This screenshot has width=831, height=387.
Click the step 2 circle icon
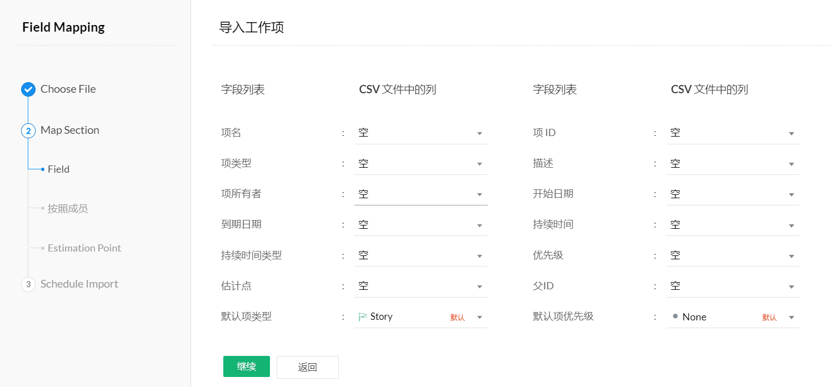(x=28, y=131)
